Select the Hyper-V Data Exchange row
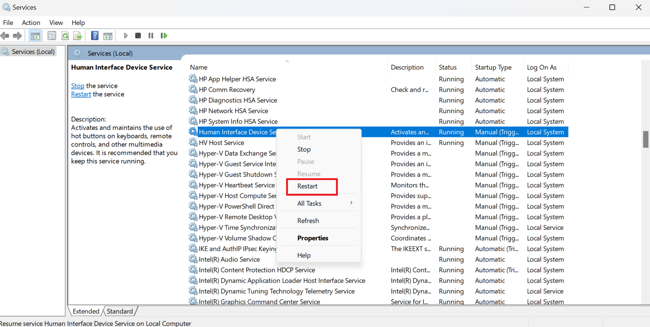The height and width of the screenshot is (327, 650). 378,153
